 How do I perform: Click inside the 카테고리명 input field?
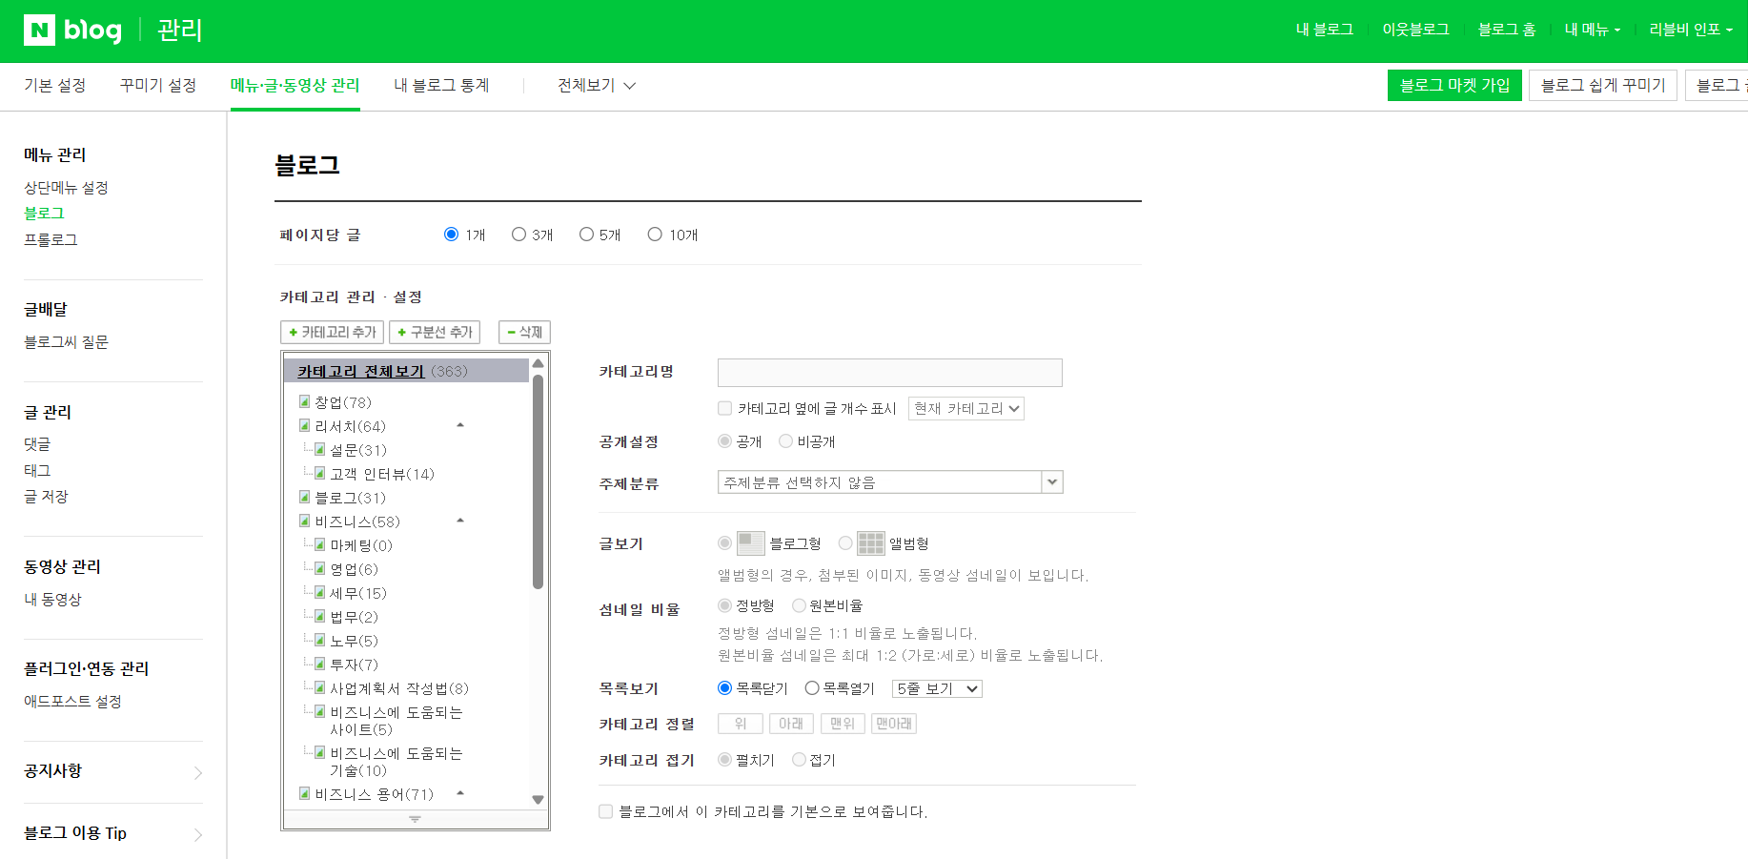[x=888, y=372]
